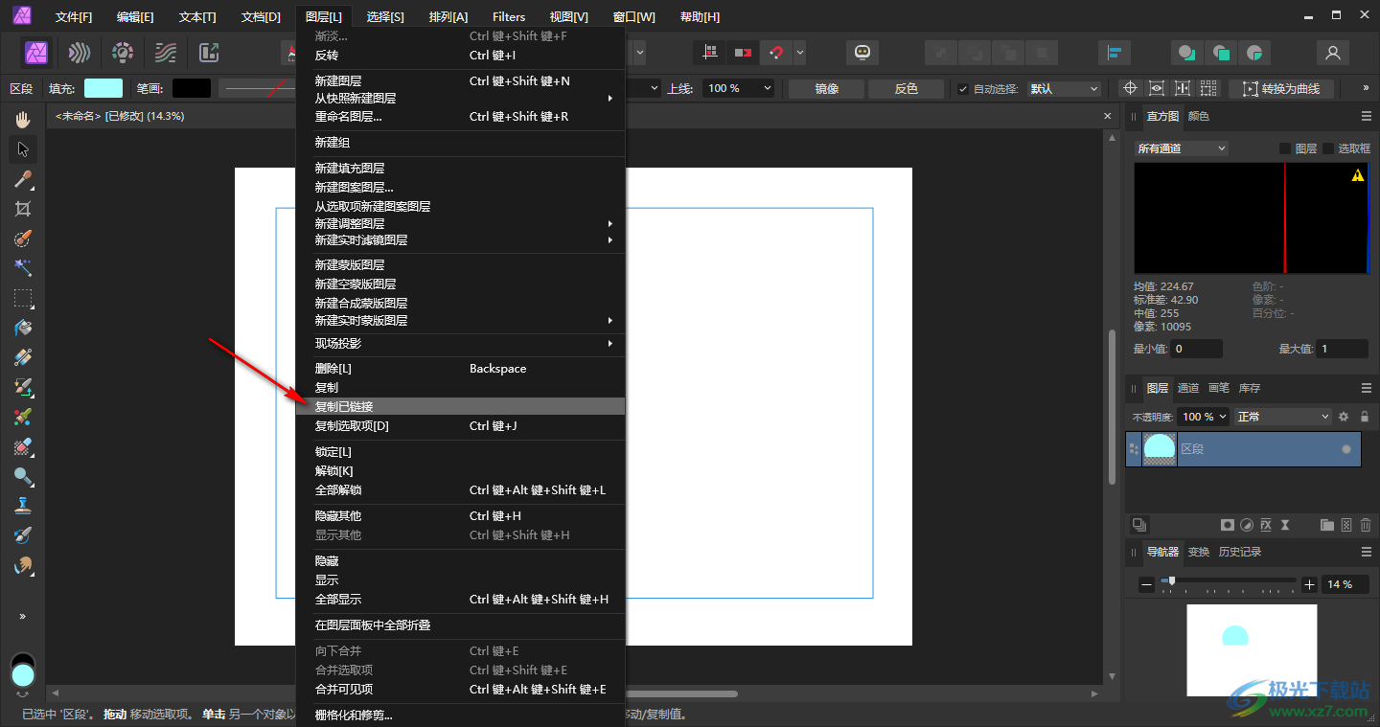This screenshot has height=727, width=1380.
Task: Expand the 自动选择 默认 dropdown
Action: click(x=1064, y=89)
